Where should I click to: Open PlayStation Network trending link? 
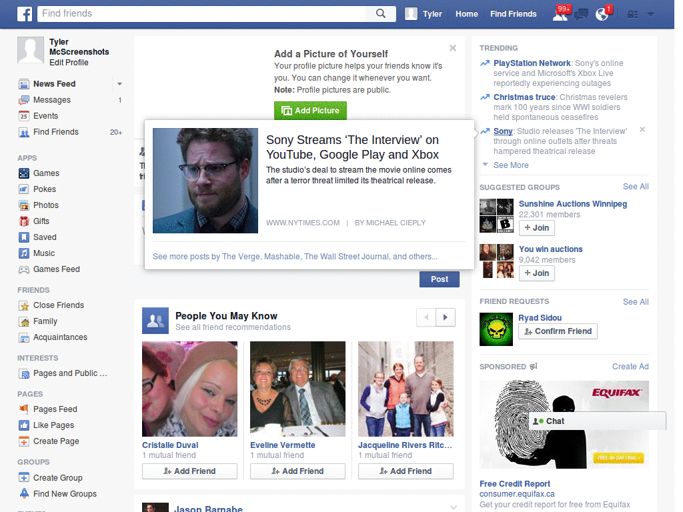click(x=532, y=63)
